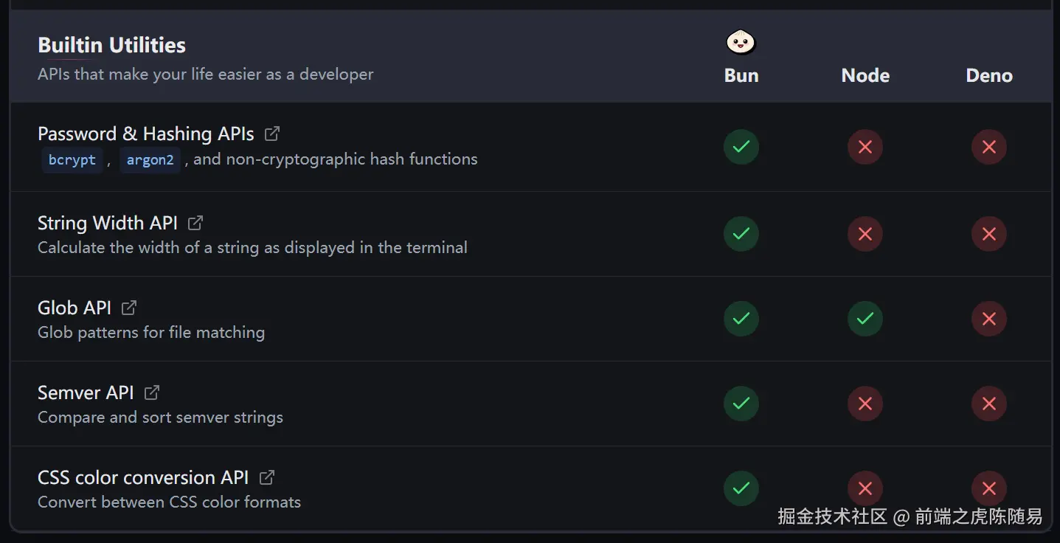Select the Bun column header
This screenshot has width=1060, height=543.
pos(741,75)
